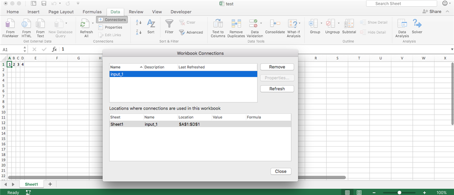454x195 pixels.
Task: Open Advanced filter options
Action: pyautogui.click(x=191, y=32)
